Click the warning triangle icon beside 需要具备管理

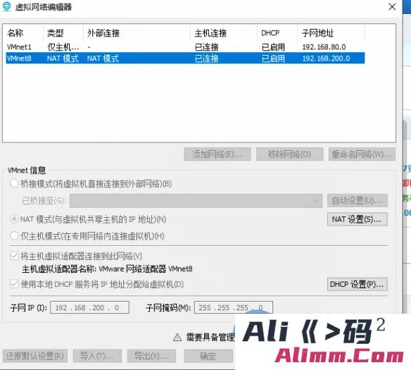[177, 337]
